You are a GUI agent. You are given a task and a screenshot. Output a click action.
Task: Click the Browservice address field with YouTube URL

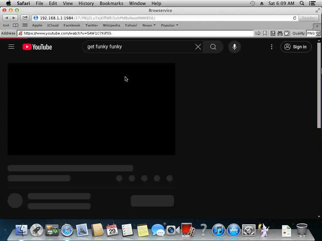[136, 33]
